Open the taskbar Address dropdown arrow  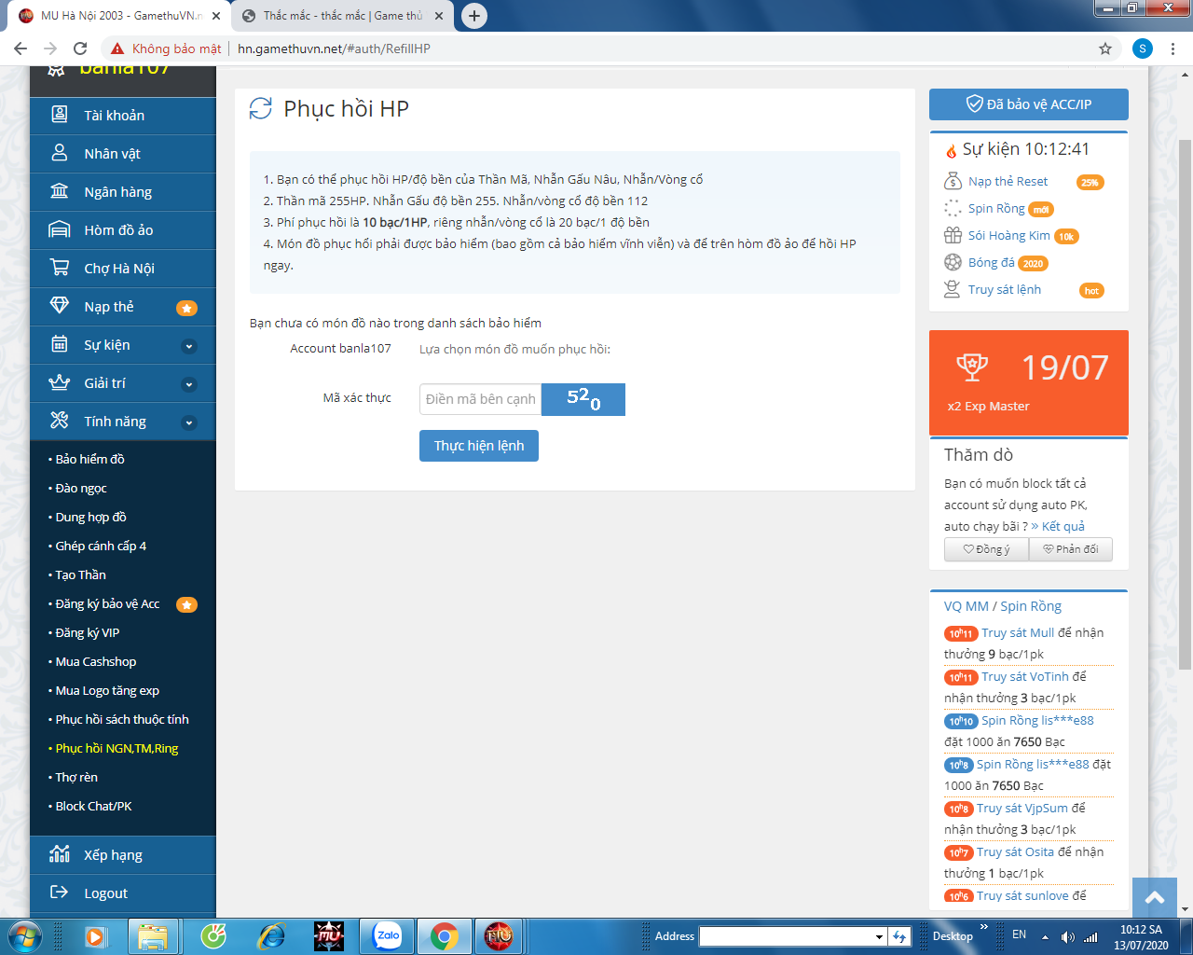tap(879, 936)
